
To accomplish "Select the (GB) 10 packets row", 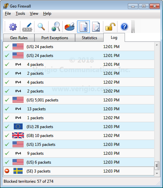I will click(x=79, y=135).
